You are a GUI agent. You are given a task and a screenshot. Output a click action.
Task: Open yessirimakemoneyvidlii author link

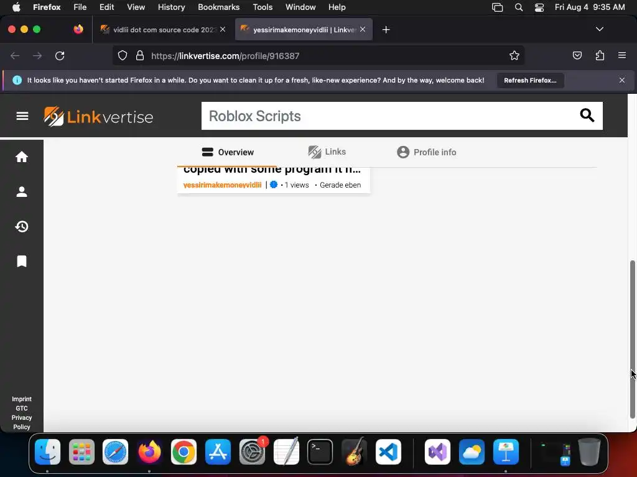pyautogui.click(x=222, y=185)
